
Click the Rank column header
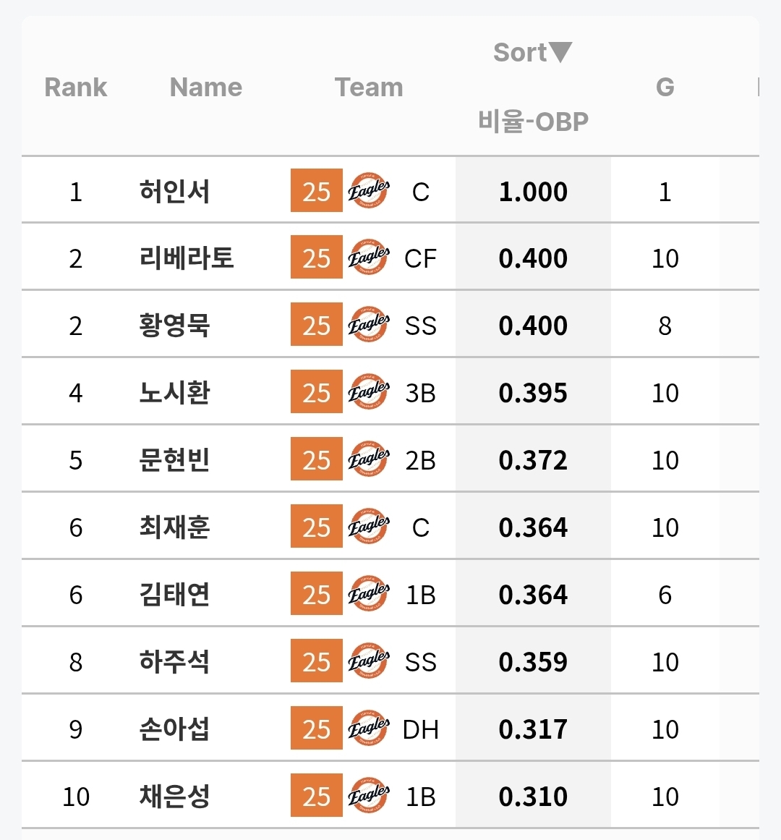click(x=75, y=88)
